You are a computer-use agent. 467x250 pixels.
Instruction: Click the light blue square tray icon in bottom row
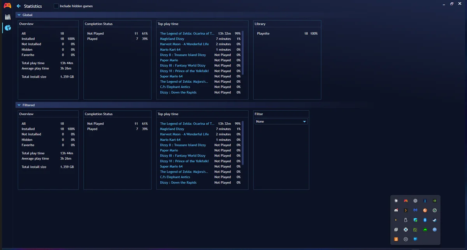tap(415, 239)
